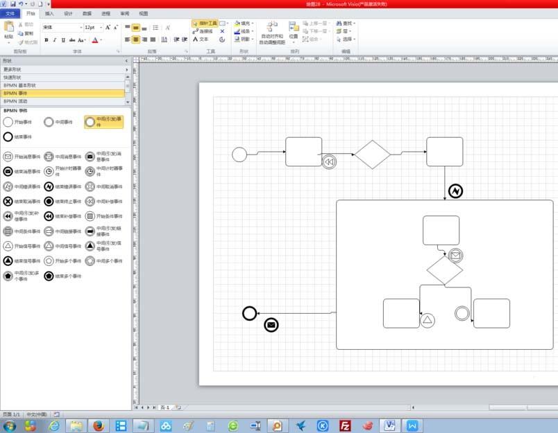Select the 连接线 connector tool
558x433 pixels.
click(x=203, y=31)
